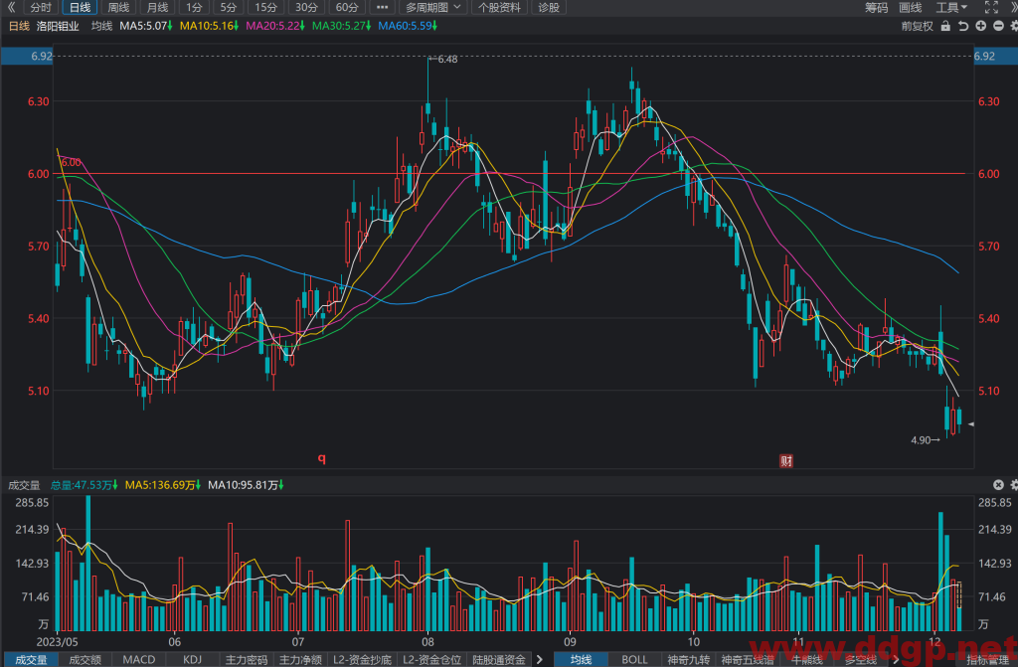The image size is (1018, 667).
Task: Click the lock icon next to 前复权
Action: click(945, 26)
